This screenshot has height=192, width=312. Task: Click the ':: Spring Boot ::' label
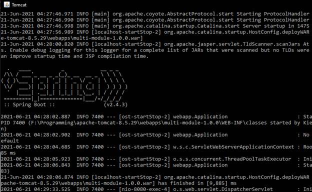(29, 104)
